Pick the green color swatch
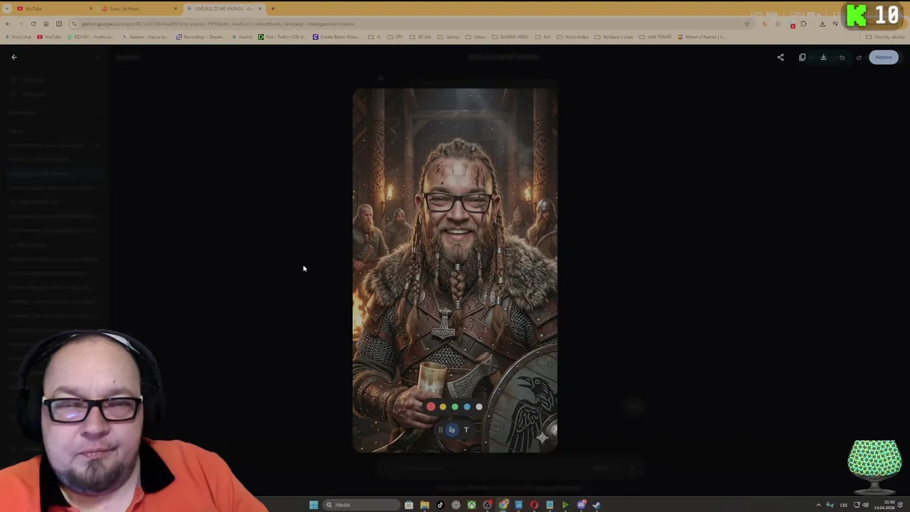 455,407
